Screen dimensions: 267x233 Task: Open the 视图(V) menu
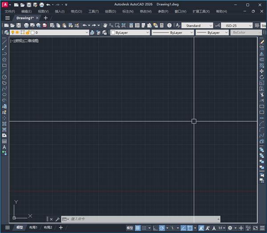(43, 12)
